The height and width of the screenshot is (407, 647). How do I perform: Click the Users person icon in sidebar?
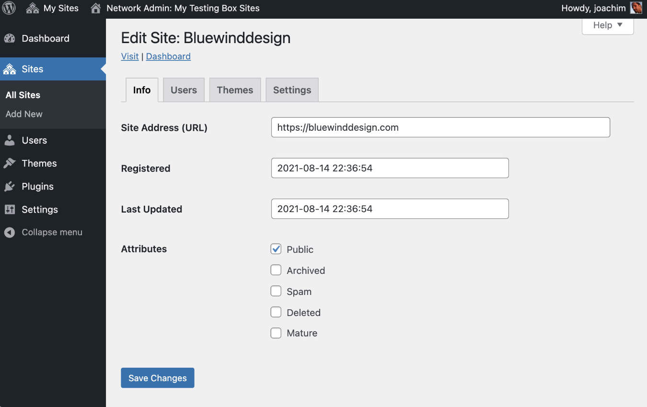(10, 140)
